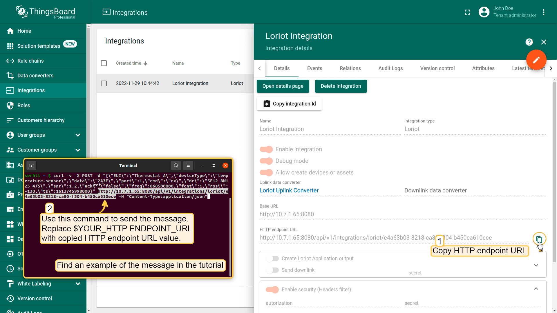Open Home from sidebar
557x313 pixels.
point(43,31)
